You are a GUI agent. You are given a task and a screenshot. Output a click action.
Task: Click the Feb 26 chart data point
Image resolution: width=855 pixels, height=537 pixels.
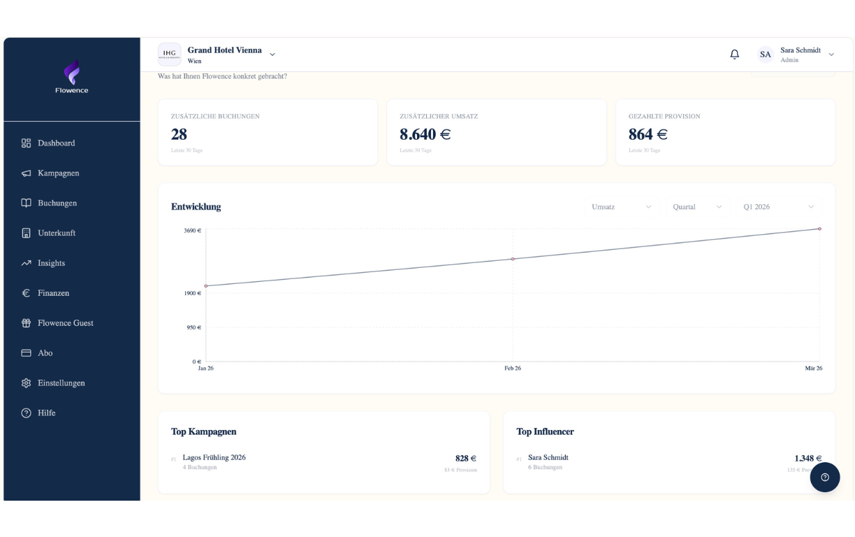click(513, 259)
